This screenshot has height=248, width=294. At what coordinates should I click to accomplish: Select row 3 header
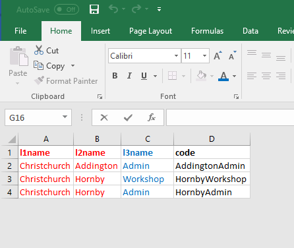10,179
